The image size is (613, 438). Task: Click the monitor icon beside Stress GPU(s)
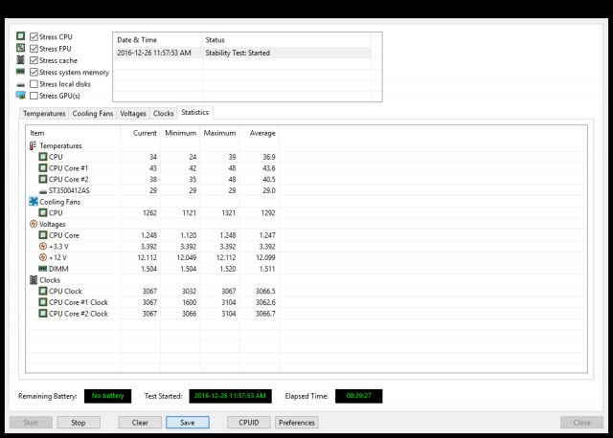click(20, 96)
